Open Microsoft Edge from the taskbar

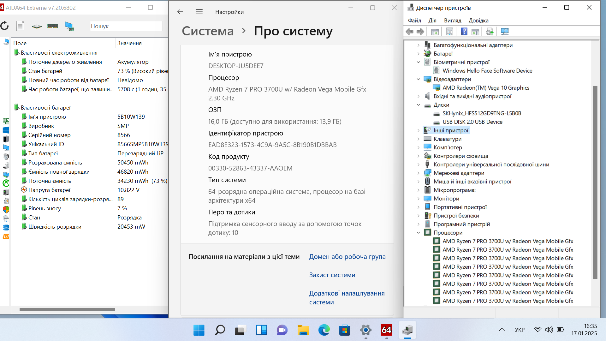point(324,330)
